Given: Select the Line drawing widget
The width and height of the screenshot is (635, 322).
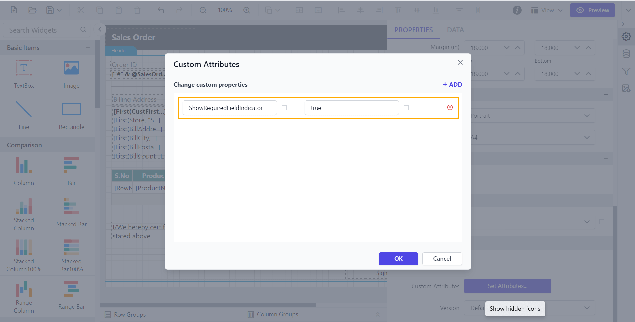Looking at the screenshot, I should (x=24, y=115).
